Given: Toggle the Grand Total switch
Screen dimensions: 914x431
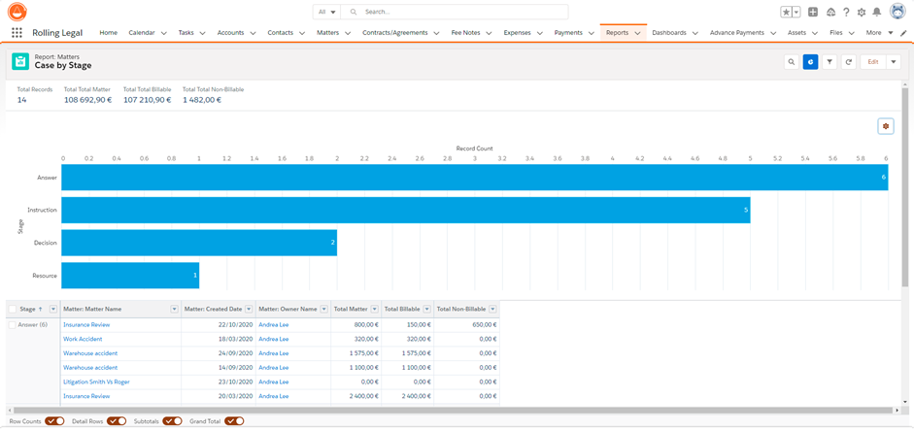Looking at the screenshot, I should 234,421.
